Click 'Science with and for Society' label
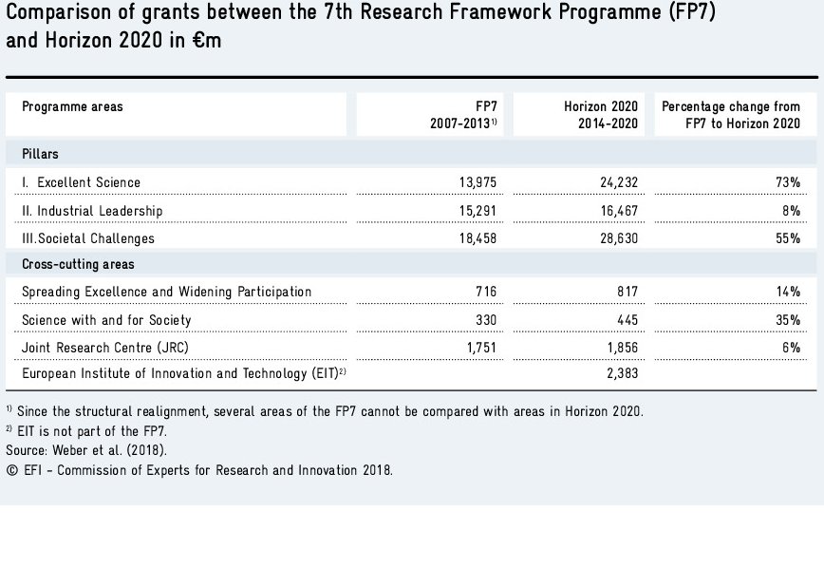The image size is (824, 587). pos(106,320)
